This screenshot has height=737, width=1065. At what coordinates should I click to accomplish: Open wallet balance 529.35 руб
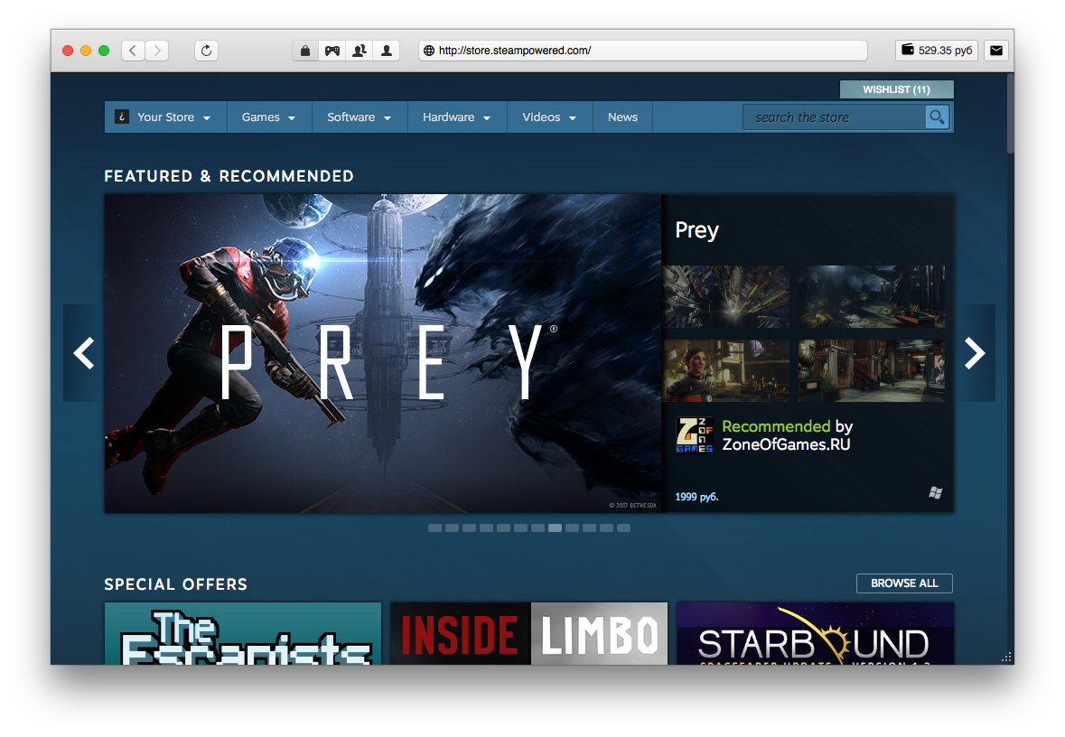coord(937,51)
